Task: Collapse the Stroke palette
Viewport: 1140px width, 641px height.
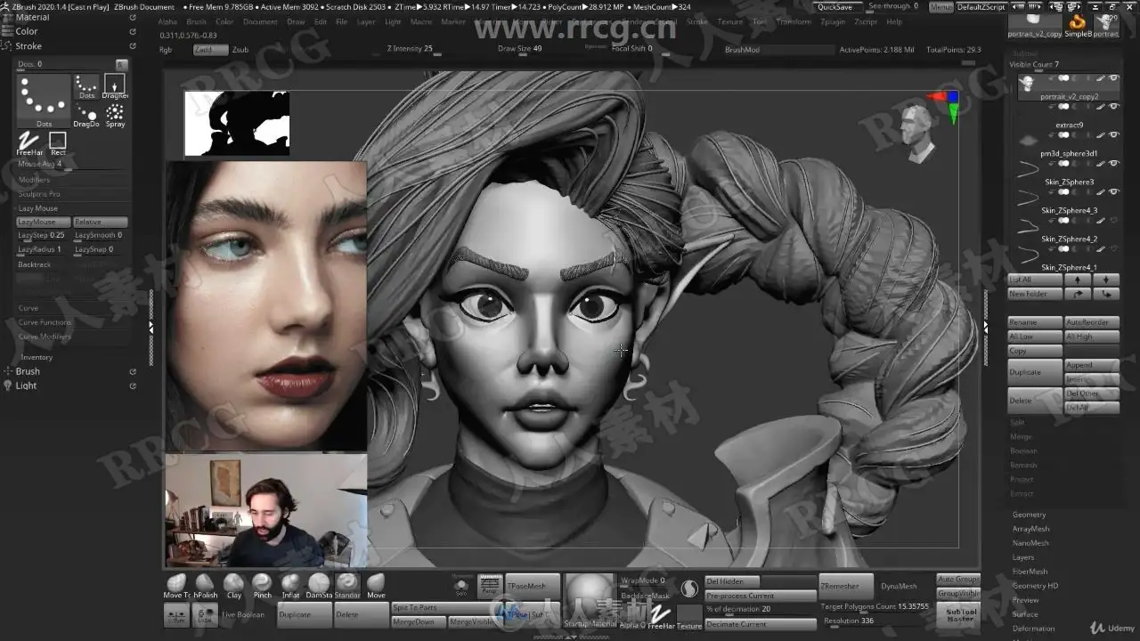Action: tap(28, 45)
